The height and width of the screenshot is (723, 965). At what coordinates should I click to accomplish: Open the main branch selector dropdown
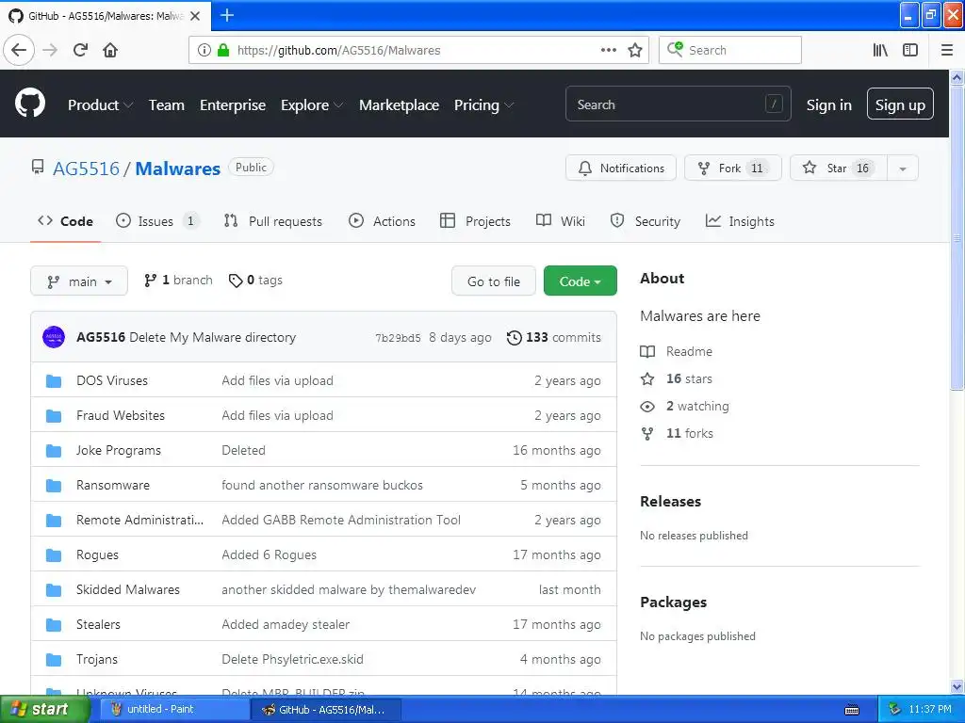coord(79,281)
